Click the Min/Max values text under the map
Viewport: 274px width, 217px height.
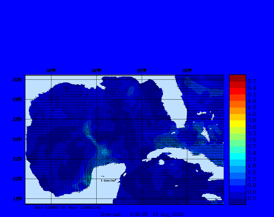tap(68, 207)
